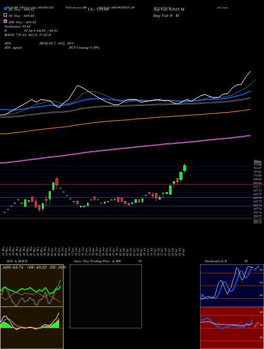Click the red candlestick at the early-June peak
264x349 pixels.
[x=57, y=182]
